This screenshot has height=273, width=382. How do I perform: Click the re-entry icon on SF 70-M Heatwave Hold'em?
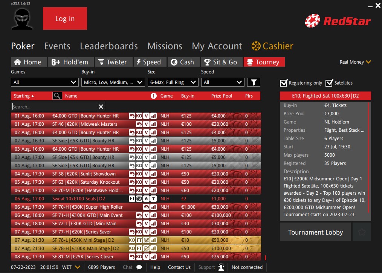[132, 191]
